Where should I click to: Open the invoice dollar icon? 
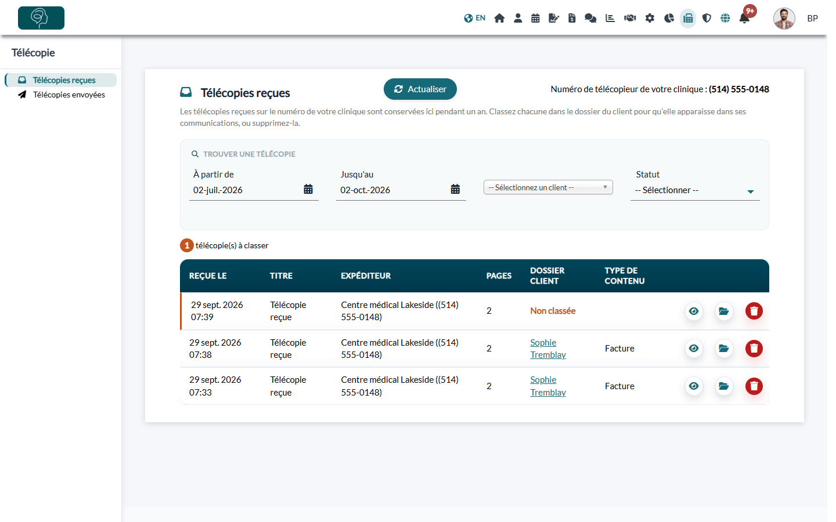572,18
